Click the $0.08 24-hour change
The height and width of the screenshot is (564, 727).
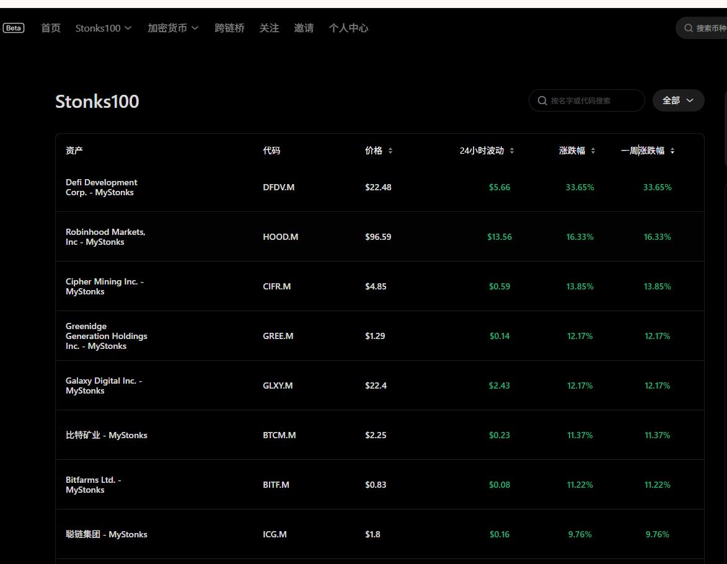500,485
